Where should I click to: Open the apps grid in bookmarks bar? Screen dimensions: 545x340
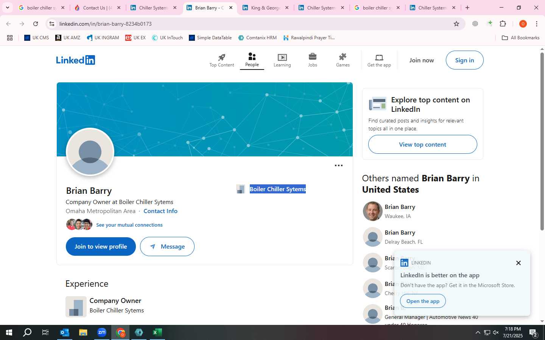pyautogui.click(x=10, y=38)
